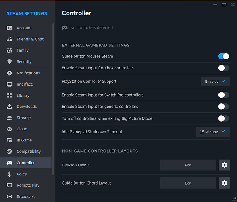Toggle Steam Input for Switch Pro controllers
The width and height of the screenshot is (237, 202).
(x=224, y=95)
